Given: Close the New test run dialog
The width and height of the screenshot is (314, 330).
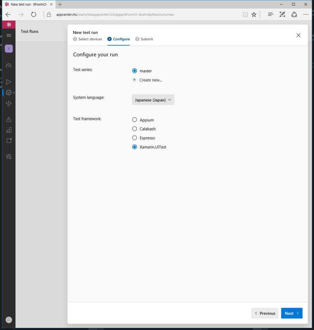Looking at the screenshot, I should 299,35.
